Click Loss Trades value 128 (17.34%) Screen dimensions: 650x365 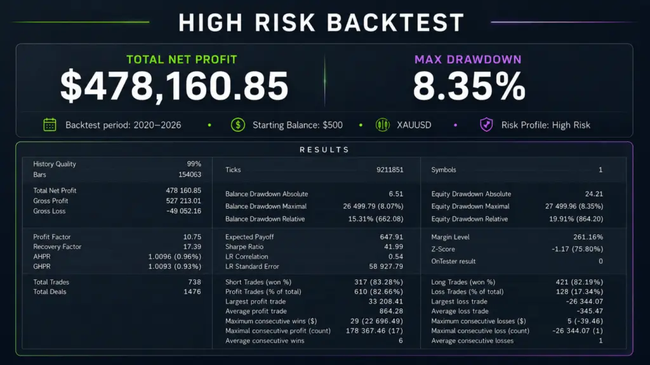580,291
